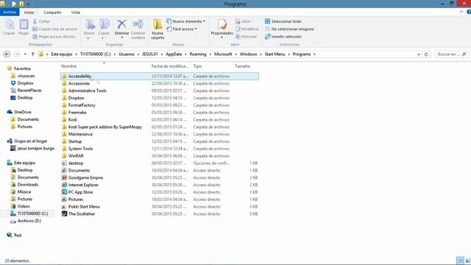Open the Copiar a dropdown
471x265 pixels.
click(105, 29)
